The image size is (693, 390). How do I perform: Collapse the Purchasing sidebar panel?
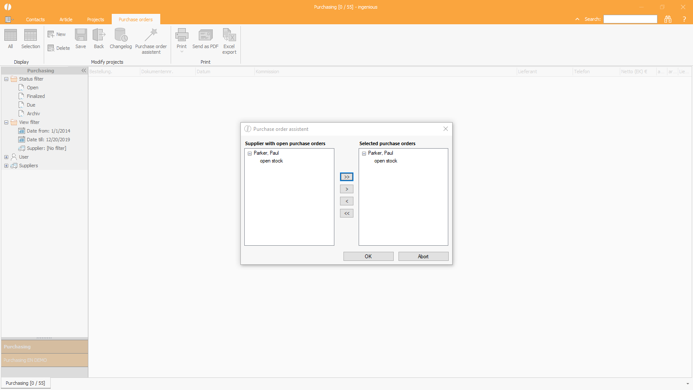[x=84, y=70]
